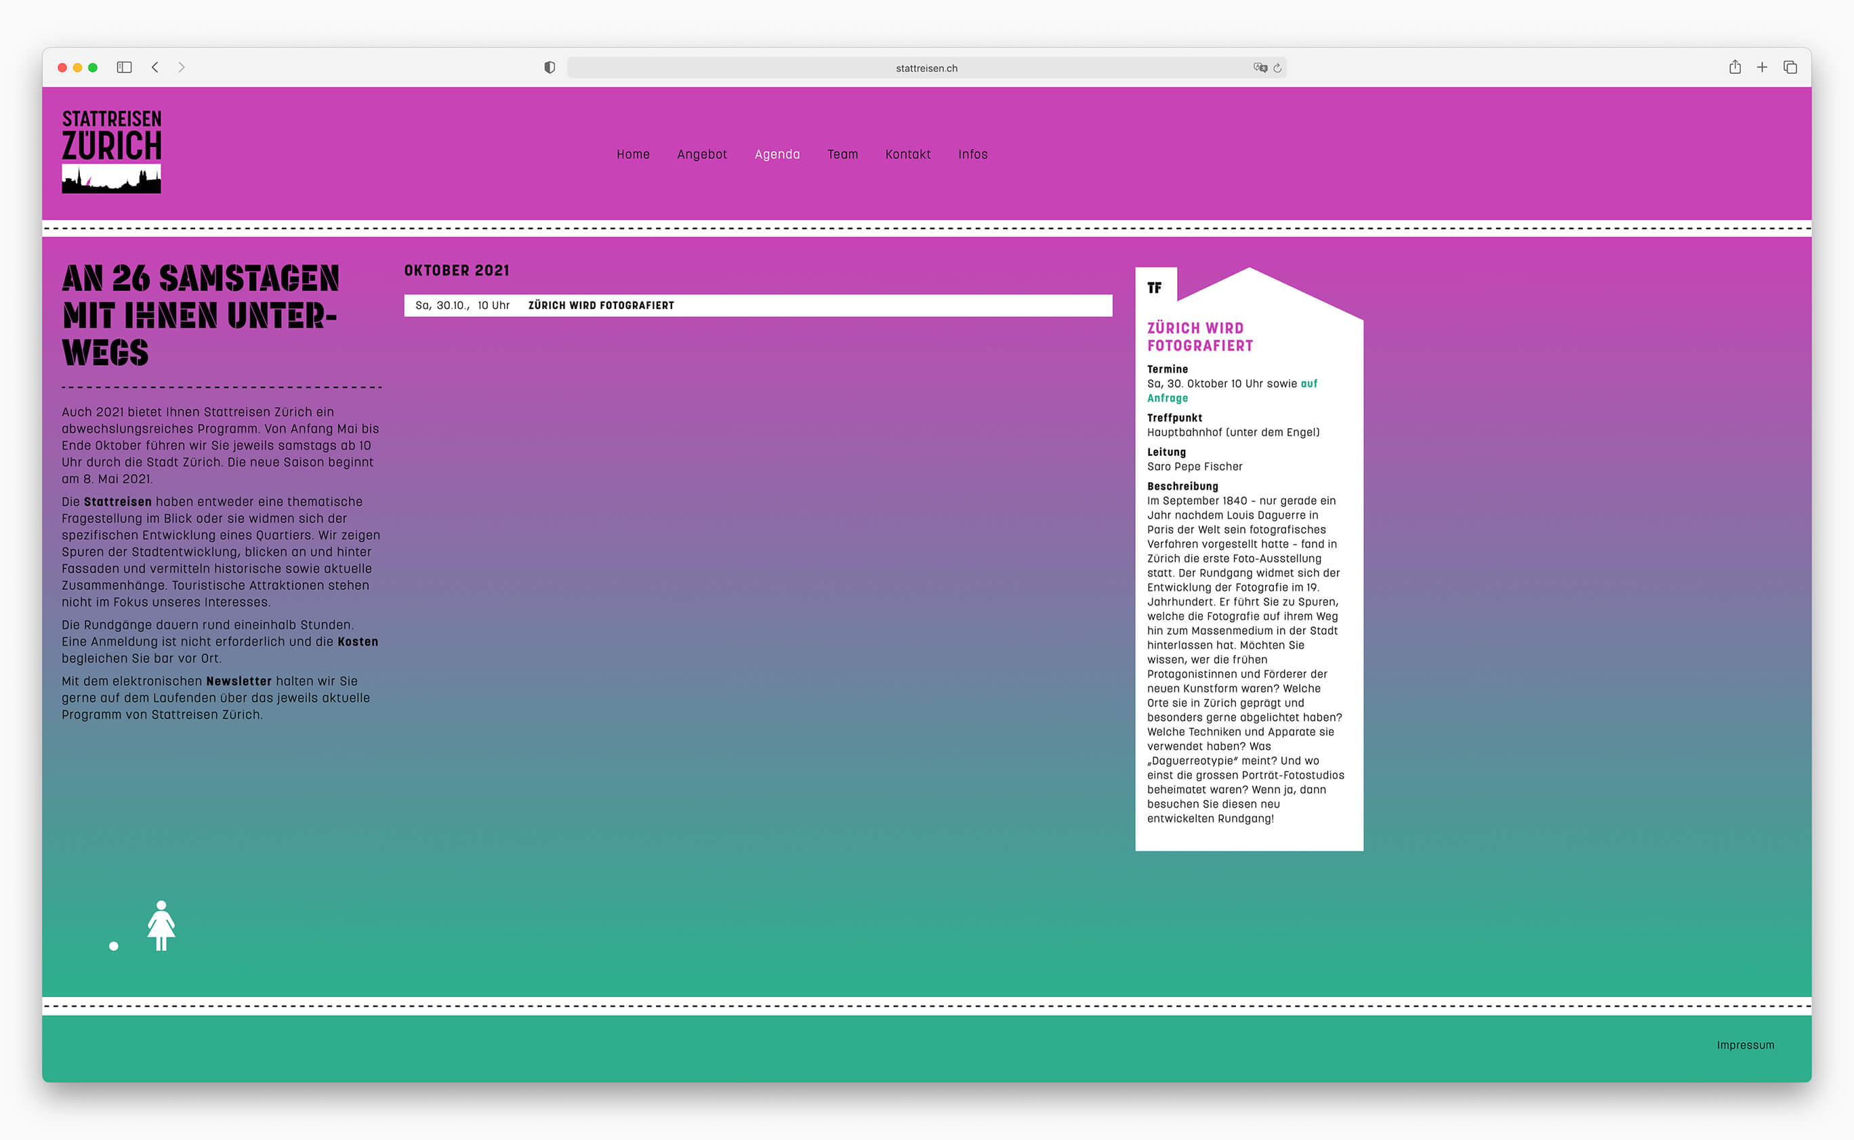Show the tab overview icon

(x=1790, y=67)
